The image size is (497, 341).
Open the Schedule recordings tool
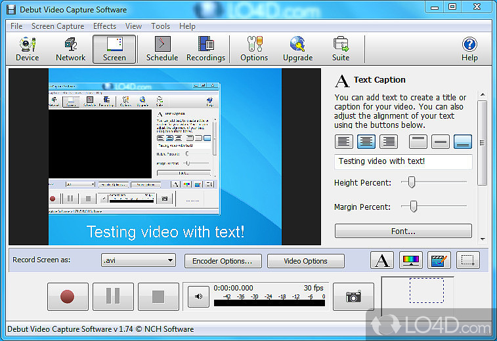pos(162,49)
